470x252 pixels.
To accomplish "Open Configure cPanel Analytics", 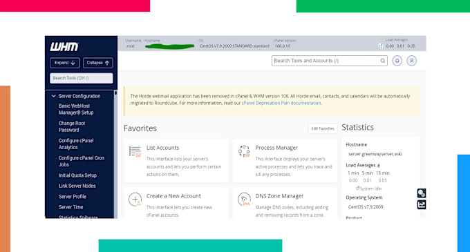I will pos(76,144).
